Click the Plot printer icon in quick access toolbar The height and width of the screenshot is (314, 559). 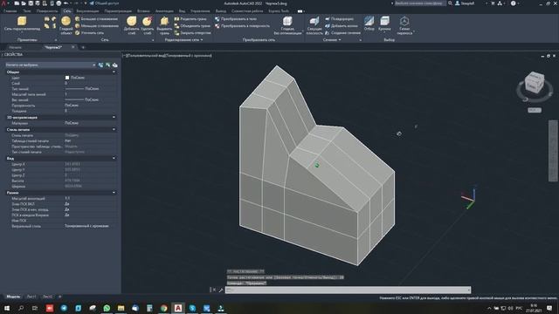(59, 3)
